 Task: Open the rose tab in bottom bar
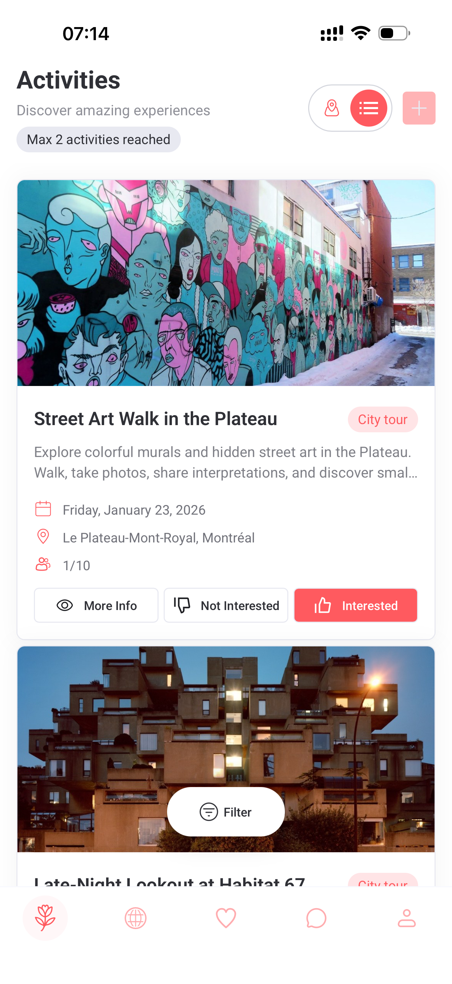(45, 917)
